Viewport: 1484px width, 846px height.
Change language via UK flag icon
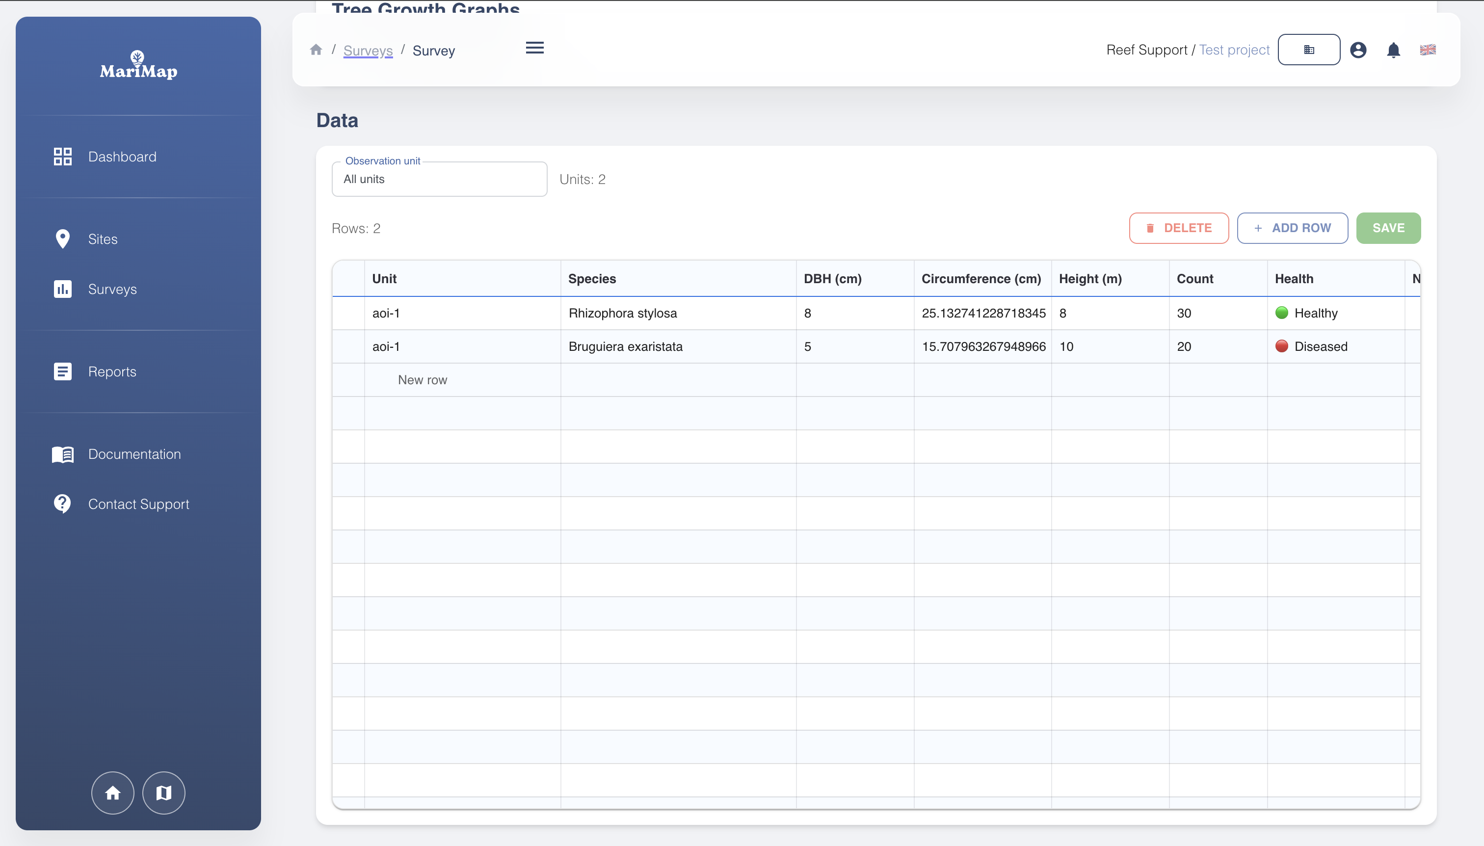(1428, 50)
